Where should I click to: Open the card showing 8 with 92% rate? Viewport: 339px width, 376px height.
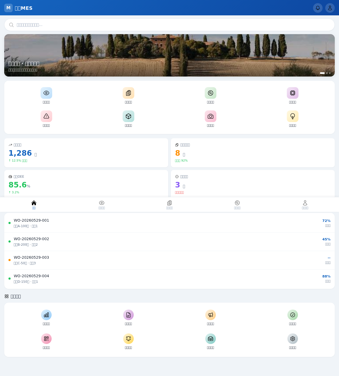tap(253, 153)
